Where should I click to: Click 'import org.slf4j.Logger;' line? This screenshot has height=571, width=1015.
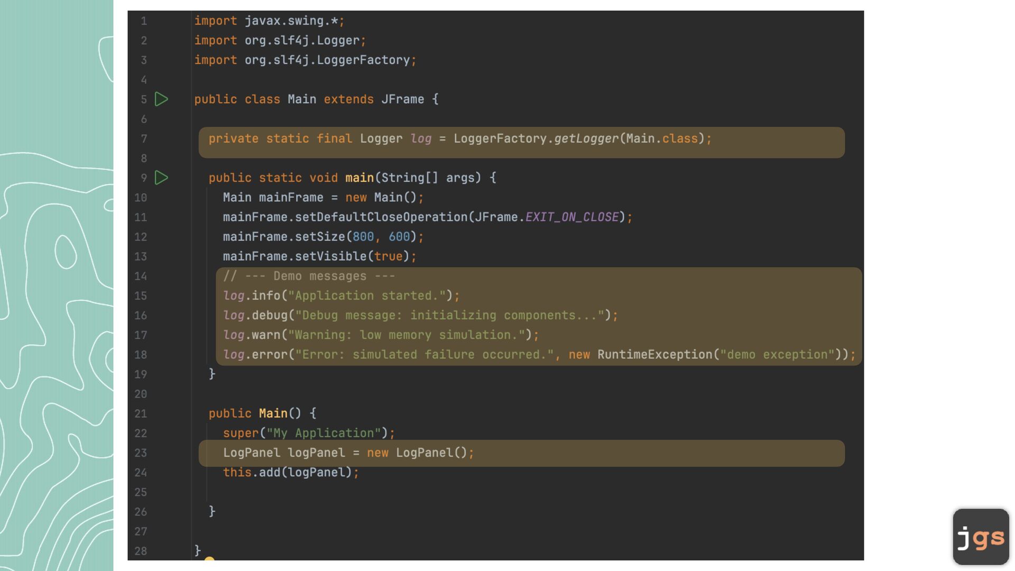point(280,40)
